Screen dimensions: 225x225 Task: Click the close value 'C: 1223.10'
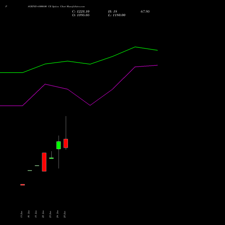click(81, 12)
